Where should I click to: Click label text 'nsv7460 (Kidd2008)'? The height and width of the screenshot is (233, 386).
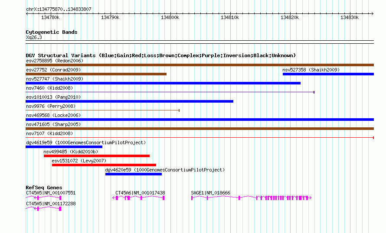(x=49, y=88)
